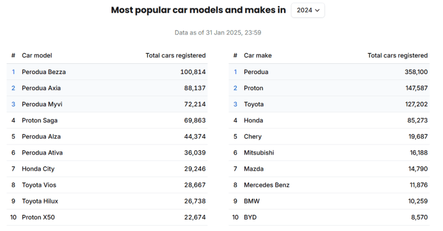Click the 'Most popular car models and makes in' heading
The width and height of the screenshot is (443, 231).
tap(199, 10)
